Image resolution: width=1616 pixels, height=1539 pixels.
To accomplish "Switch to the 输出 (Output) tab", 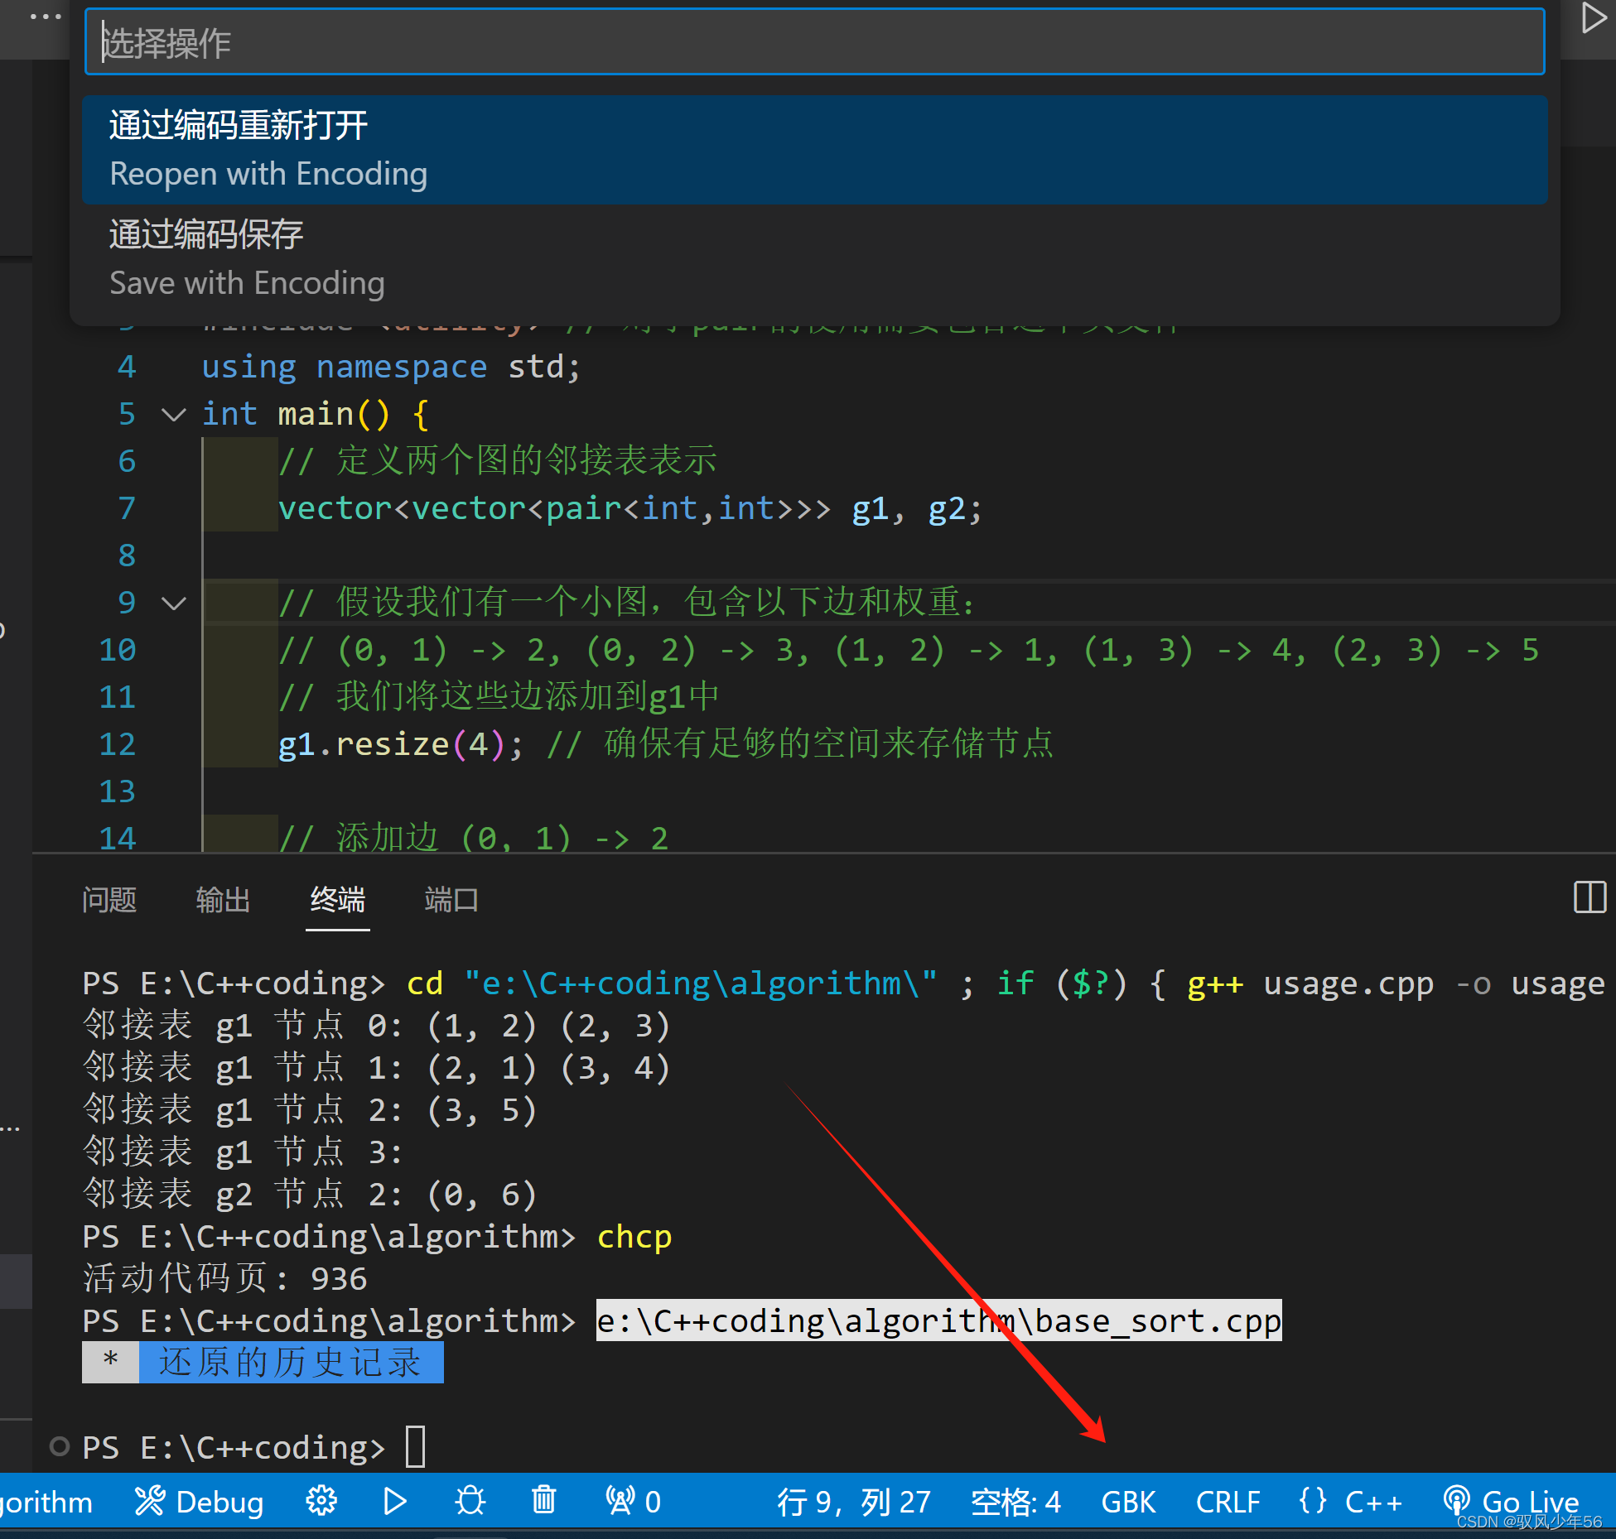I will pos(223,900).
